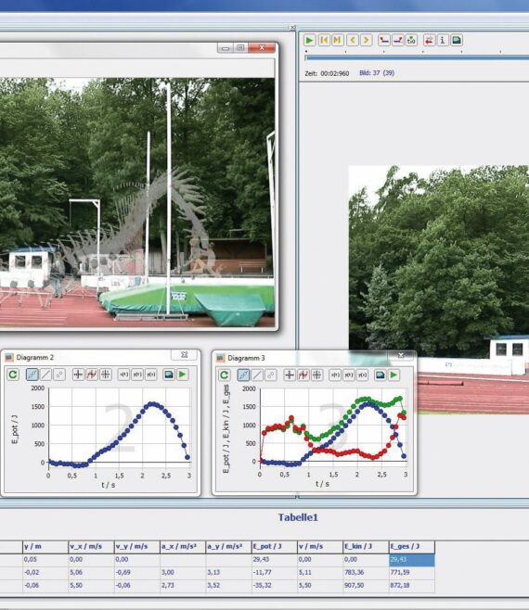Click the t=0 time zero icon
529x610 pixels.
(411, 40)
